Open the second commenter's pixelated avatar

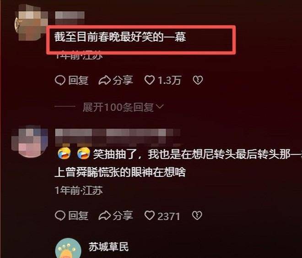click(x=30, y=141)
